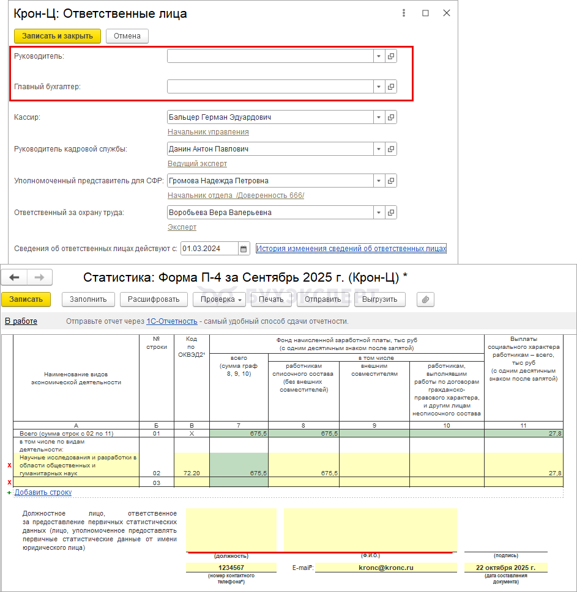Go back with the left arrow button
Image resolution: width=577 pixels, height=592 pixels.
click(x=14, y=277)
